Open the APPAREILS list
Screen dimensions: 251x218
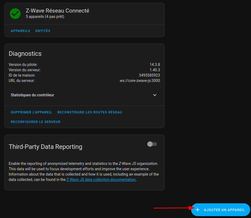(20, 31)
